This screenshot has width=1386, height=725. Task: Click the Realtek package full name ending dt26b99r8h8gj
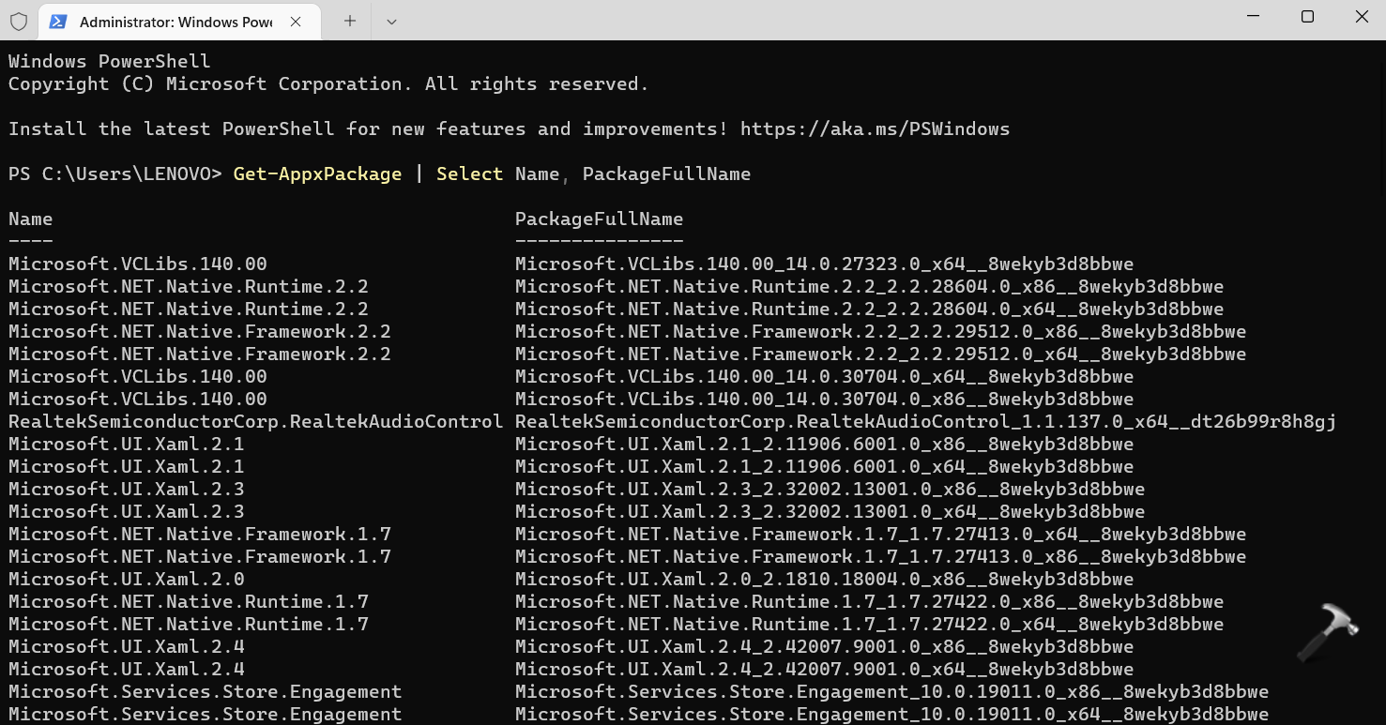(925, 421)
